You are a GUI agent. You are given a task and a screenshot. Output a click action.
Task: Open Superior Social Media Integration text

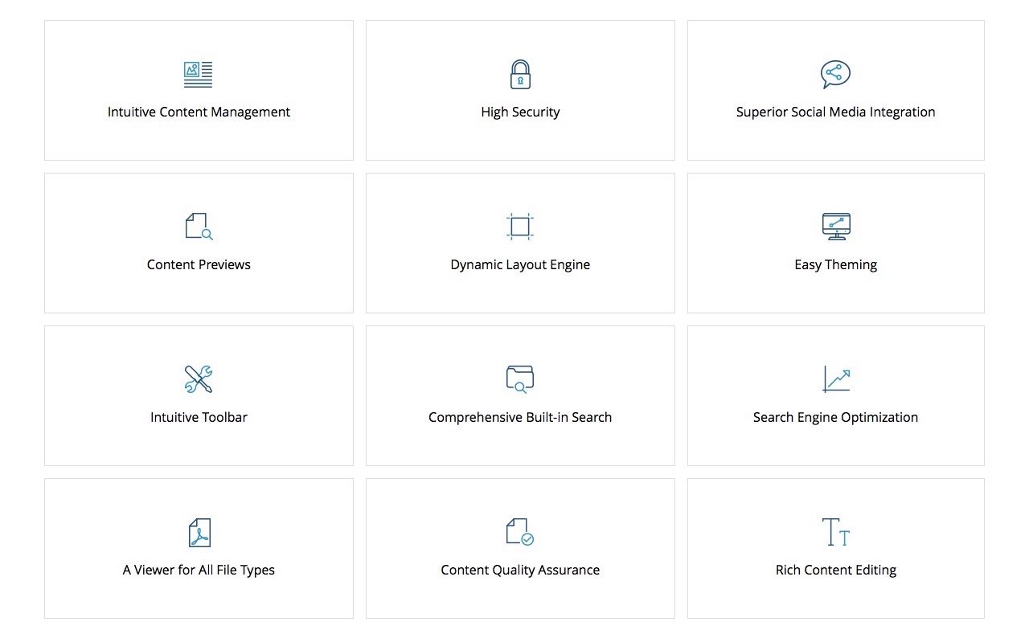(x=836, y=112)
